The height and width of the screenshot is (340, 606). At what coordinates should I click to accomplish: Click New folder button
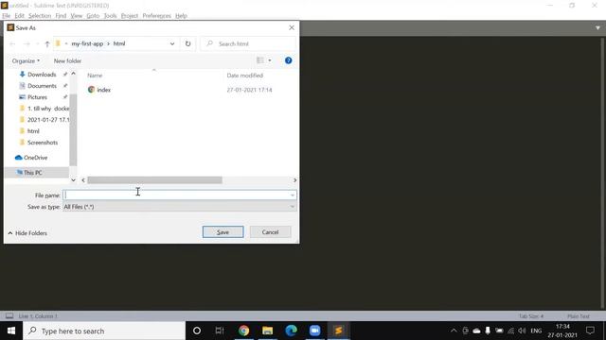(x=67, y=60)
